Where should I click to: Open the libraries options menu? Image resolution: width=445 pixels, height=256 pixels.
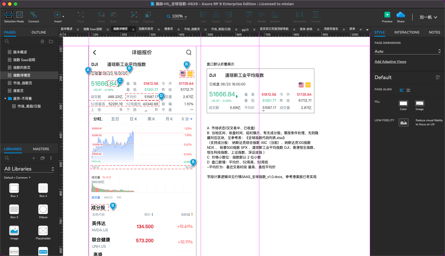[51, 158]
